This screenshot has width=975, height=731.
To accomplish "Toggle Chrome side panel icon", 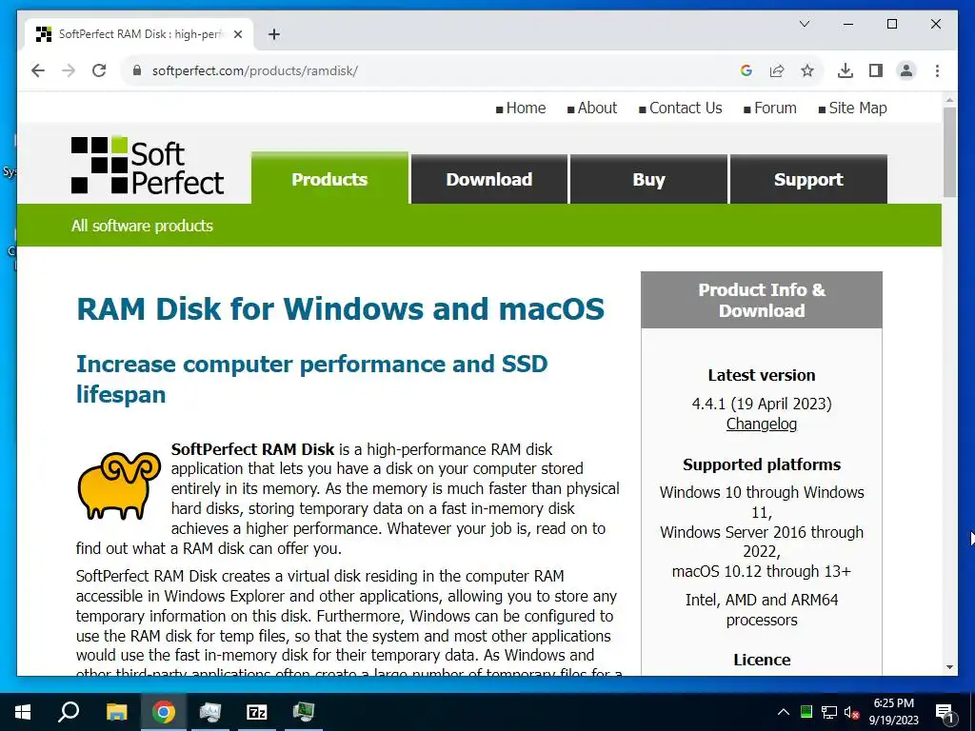I will (x=876, y=70).
